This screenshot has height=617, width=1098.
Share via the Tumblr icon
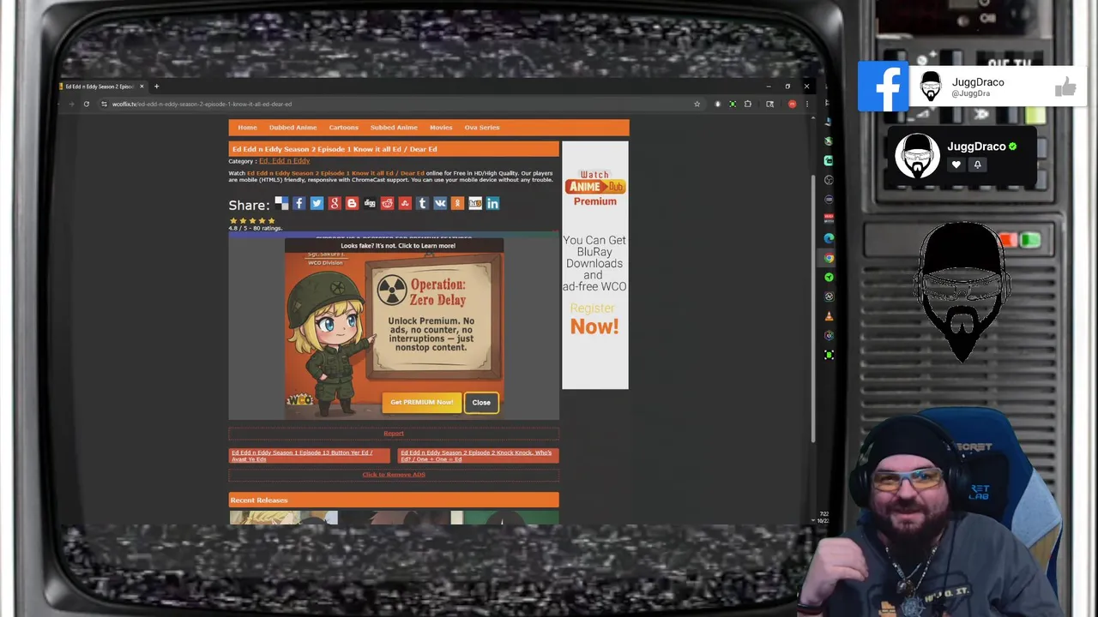click(422, 203)
